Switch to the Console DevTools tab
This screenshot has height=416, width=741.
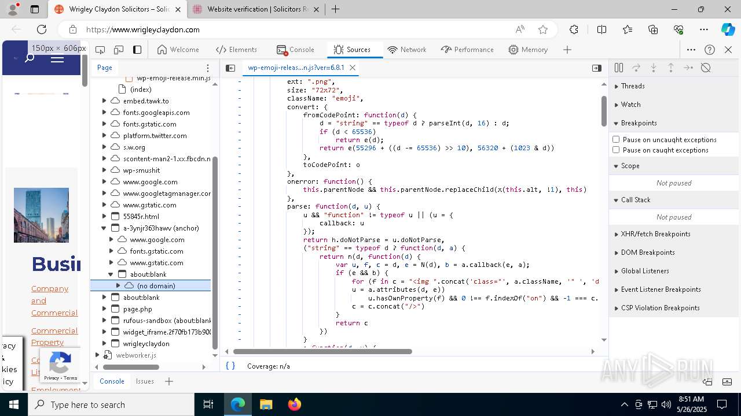[x=295, y=50]
